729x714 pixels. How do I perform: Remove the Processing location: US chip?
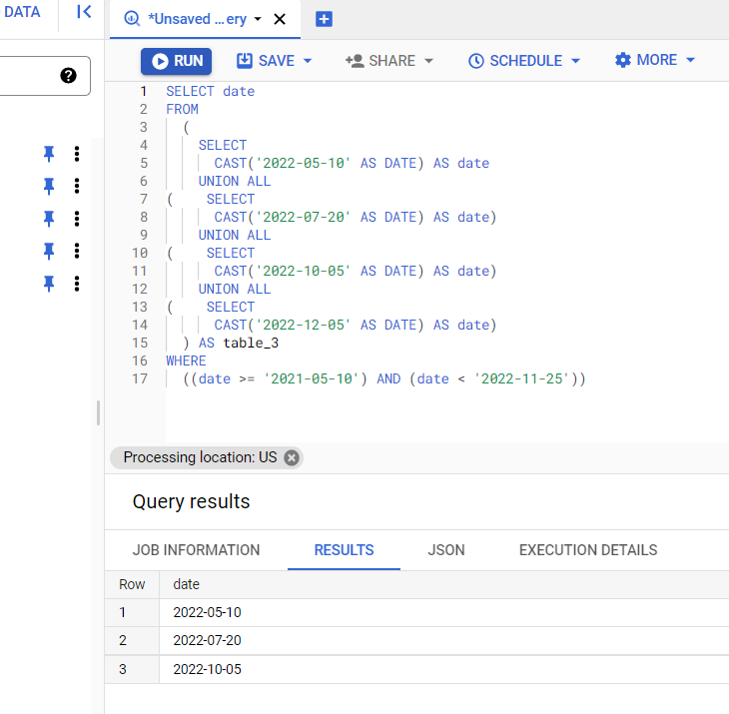tap(292, 458)
